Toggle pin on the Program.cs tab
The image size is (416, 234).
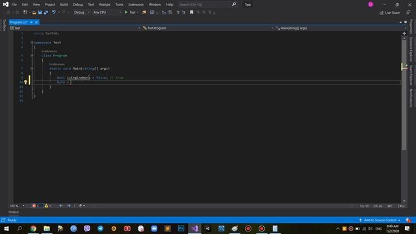click(31, 22)
